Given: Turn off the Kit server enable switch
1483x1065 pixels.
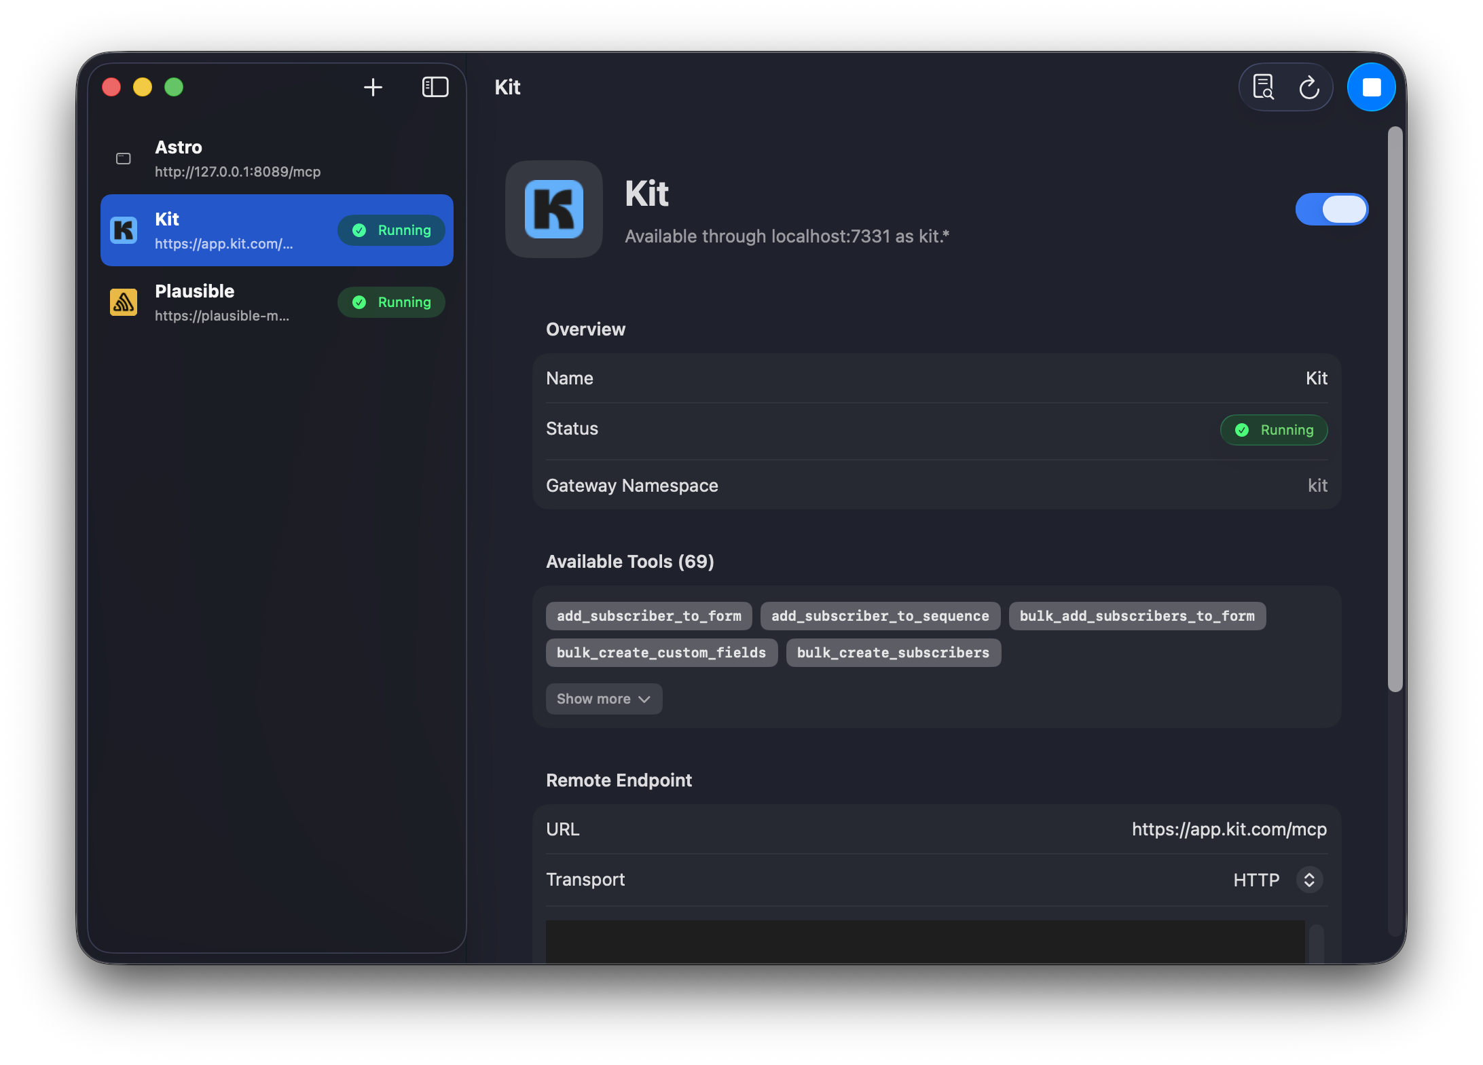Looking at the screenshot, I should pos(1332,209).
